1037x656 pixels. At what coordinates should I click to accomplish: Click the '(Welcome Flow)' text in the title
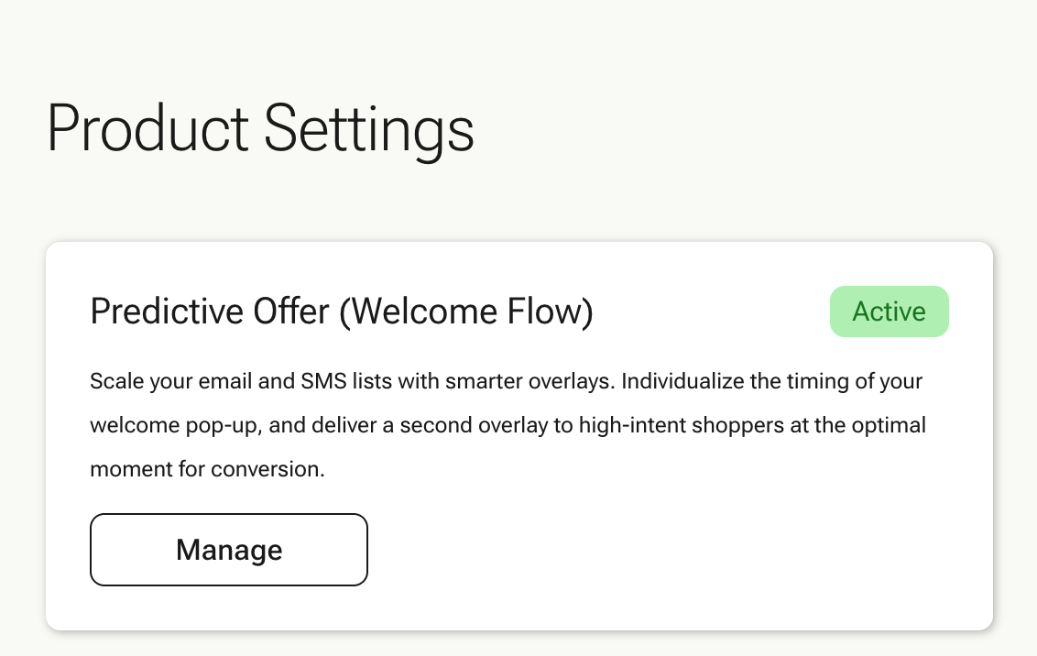[x=466, y=312]
